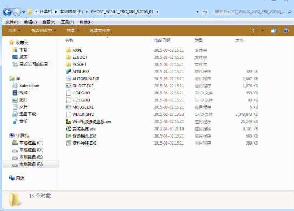
Task: Select the 资料转移.EXE icon
Action: tap(68, 143)
